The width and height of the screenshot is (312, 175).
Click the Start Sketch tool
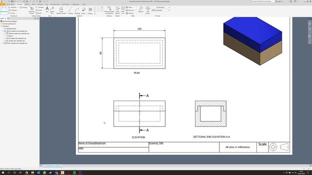pyautogui.click(x=117, y=10)
